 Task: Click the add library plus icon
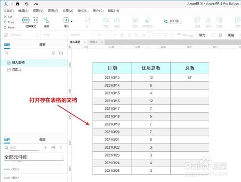tap(45, 148)
